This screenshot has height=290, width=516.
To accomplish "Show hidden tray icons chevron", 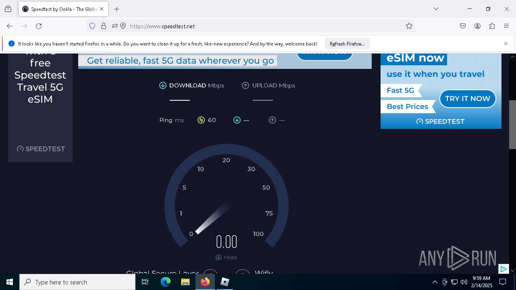I will coord(435,282).
